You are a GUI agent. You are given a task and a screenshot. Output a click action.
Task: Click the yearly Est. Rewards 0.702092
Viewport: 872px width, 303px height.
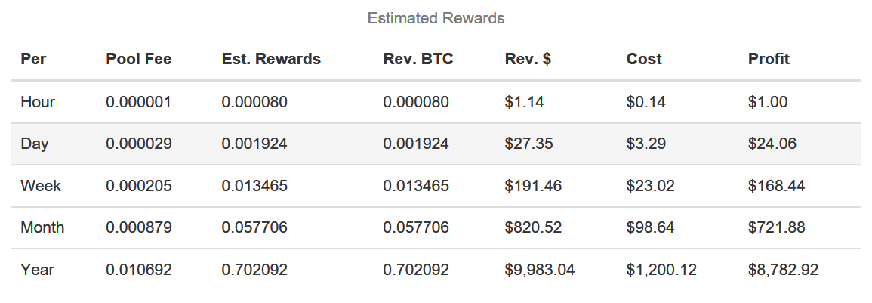pos(254,270)
